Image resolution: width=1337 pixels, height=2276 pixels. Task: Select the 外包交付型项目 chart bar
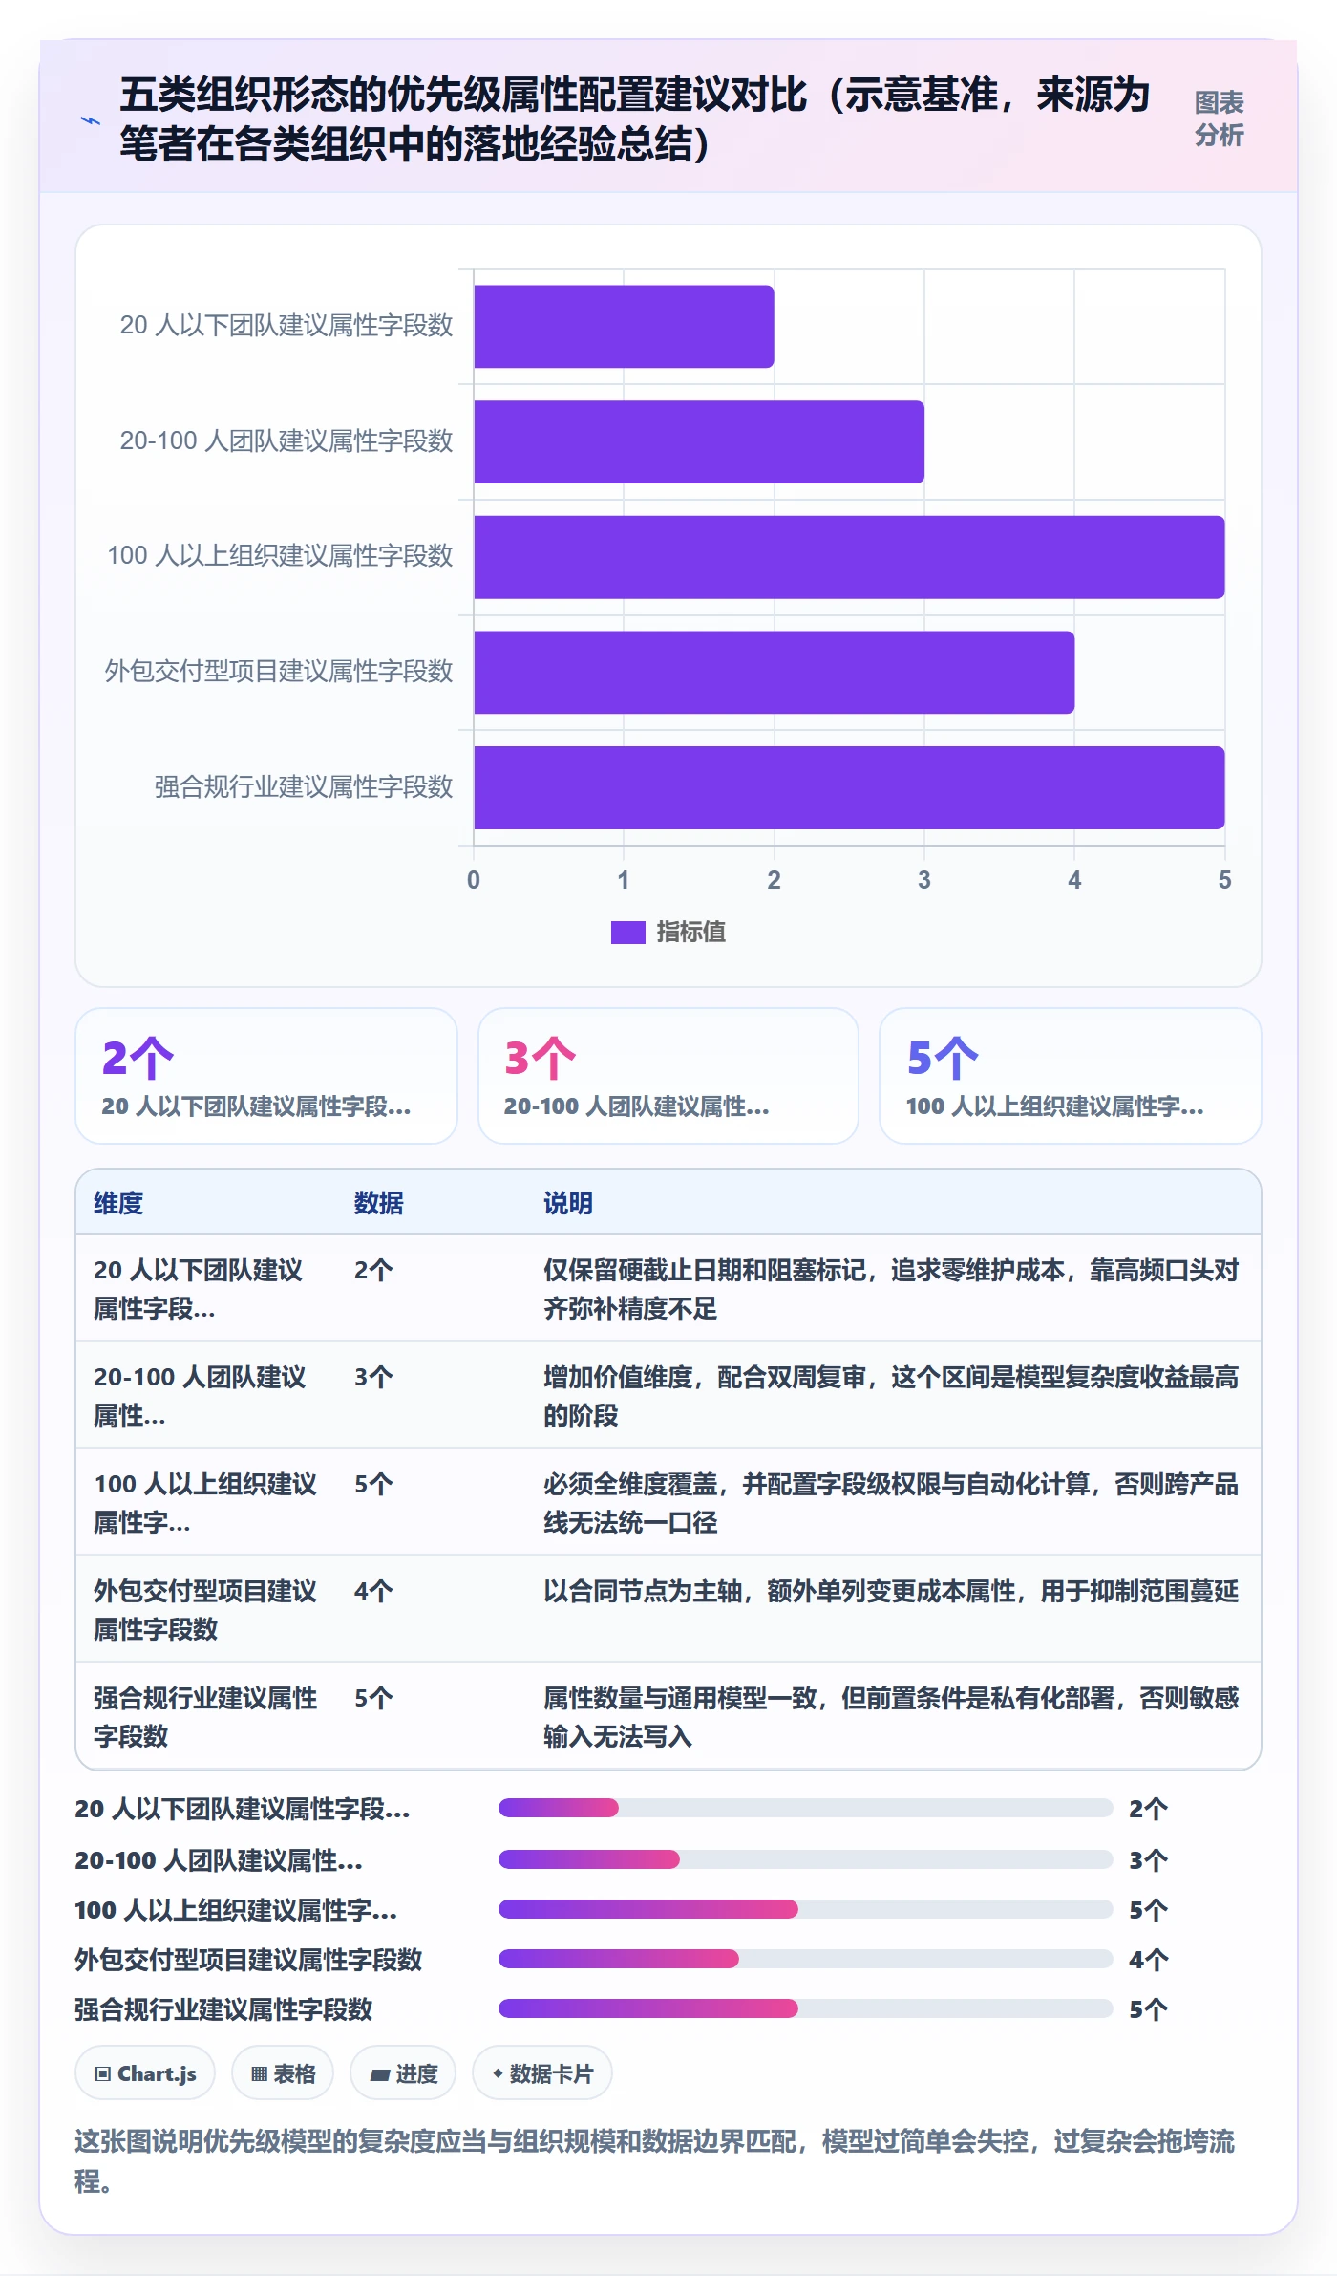[x=774, y=672]
